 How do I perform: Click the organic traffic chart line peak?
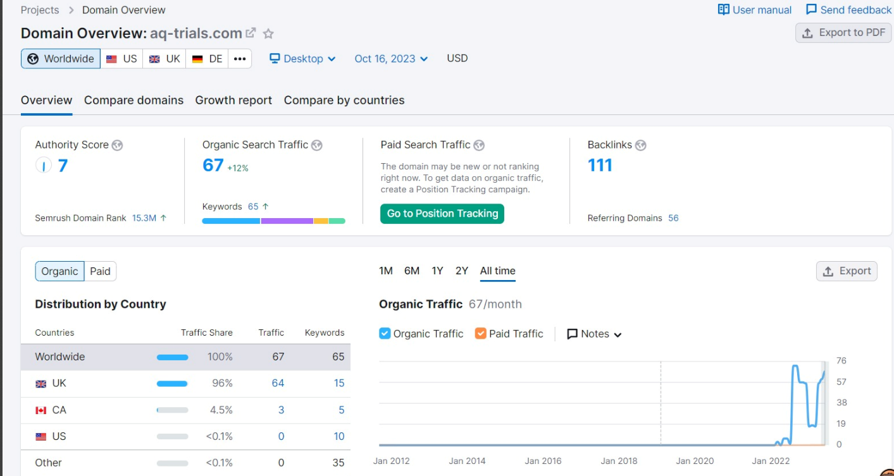click(x=795, y=367)
